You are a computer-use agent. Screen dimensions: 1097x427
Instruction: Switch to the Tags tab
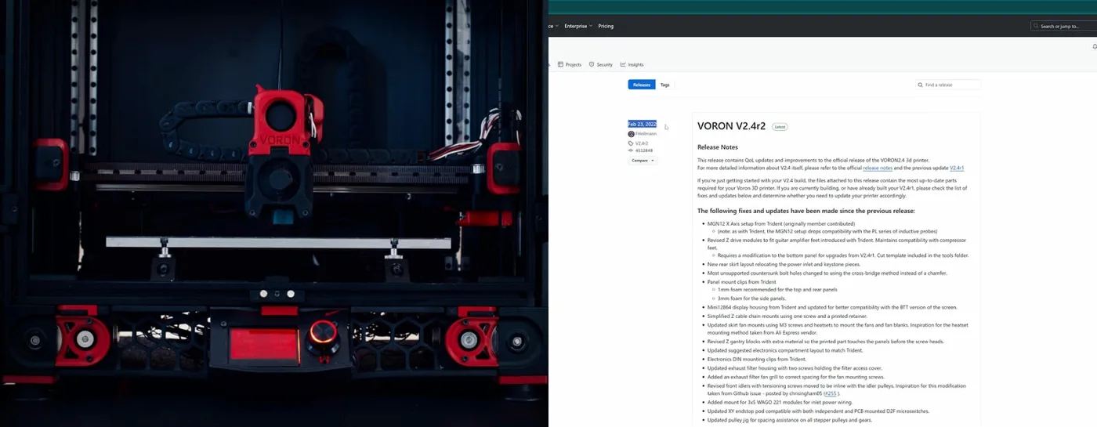pyautogui.click(x=664, y=85)
